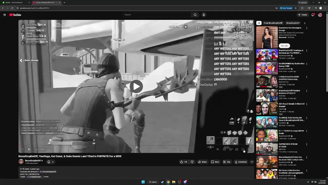Mute the video using the volume icon
This screenshot has height=185, width=328.
(x=29, y=149)
